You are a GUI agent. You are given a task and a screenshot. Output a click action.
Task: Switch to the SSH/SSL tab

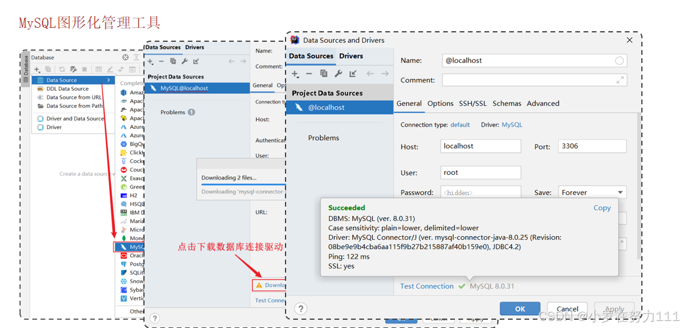473,103
